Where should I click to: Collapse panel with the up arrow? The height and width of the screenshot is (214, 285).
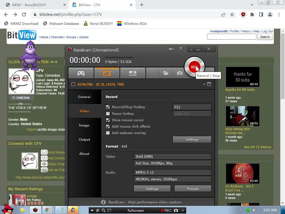204,84
